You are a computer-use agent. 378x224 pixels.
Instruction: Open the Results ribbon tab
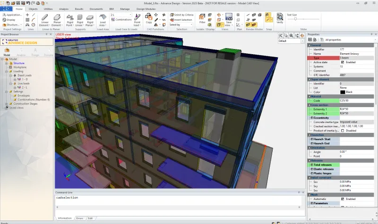tap(79, 9)
